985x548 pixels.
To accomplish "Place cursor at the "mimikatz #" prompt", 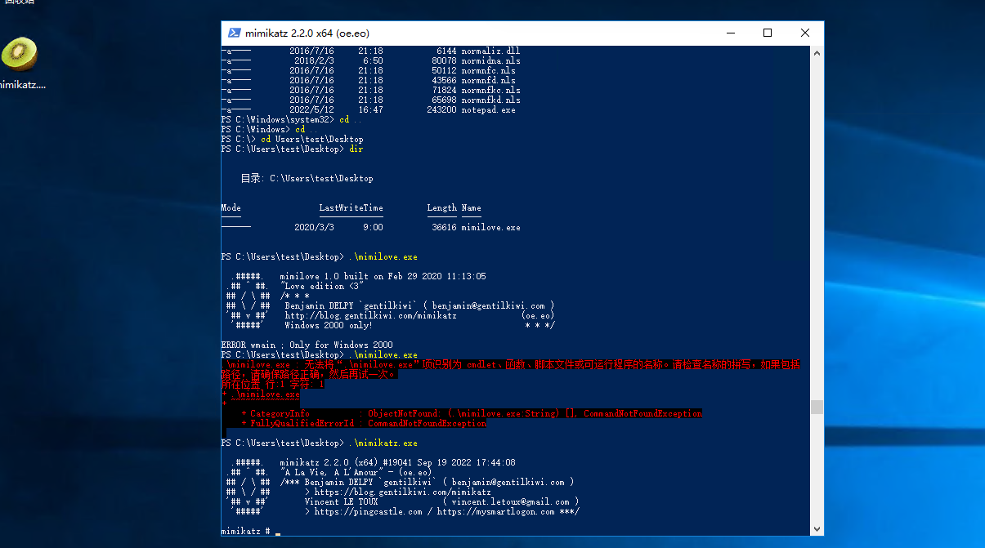I will pos(278,532).
